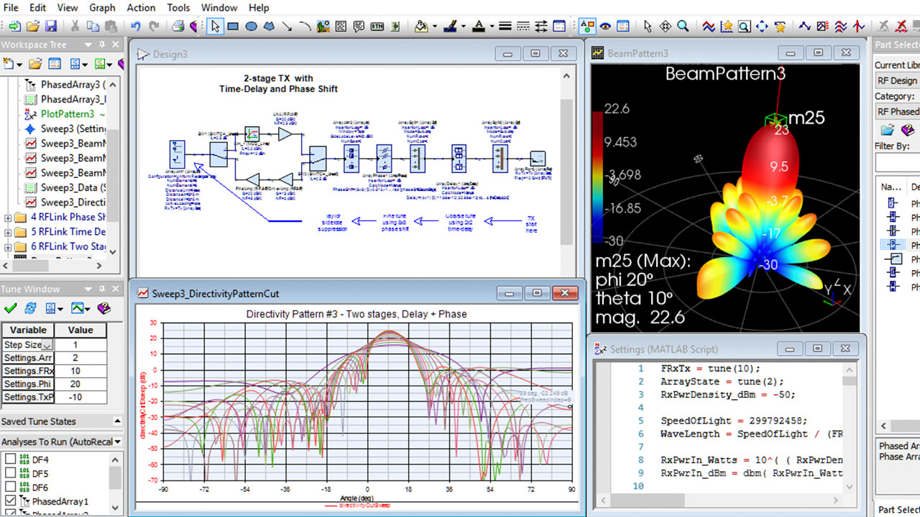This screenshot has height=517, width=920.
Task: Open the Graph menu
Action: tap(102, 8)
